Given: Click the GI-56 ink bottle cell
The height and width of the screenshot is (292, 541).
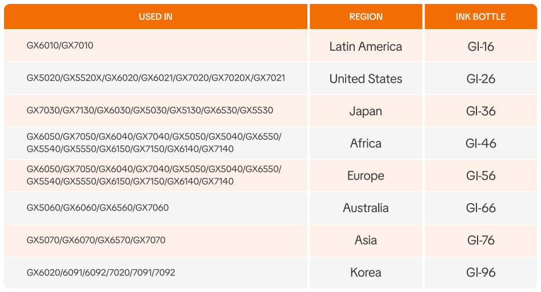Looking at the screenshot, I should point(480,176).
